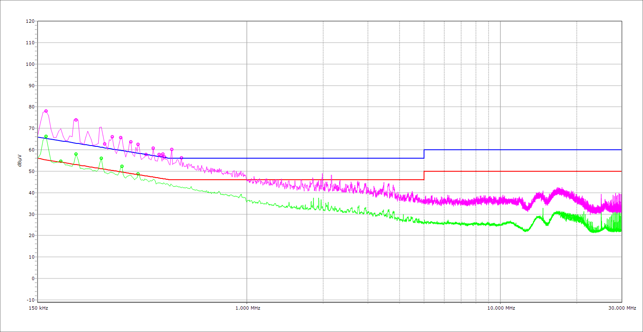Click the highest magenta peak marker near 78 dBµV
This screenshot has width=643, height=332.
pyautogui.click(x=46, y=111)
